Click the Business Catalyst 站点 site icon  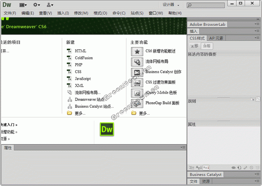click(x=70, y=106)
